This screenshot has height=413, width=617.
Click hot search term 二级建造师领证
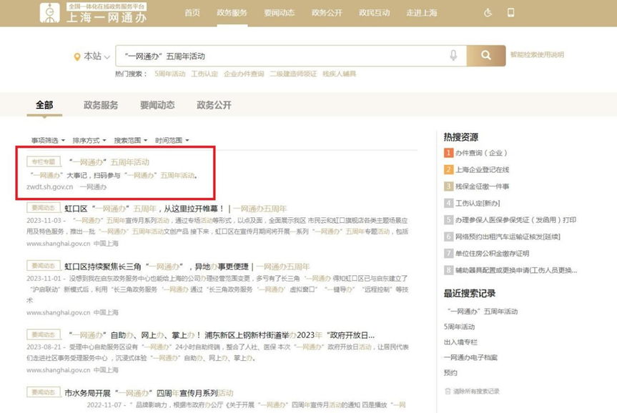click(293, 74)
